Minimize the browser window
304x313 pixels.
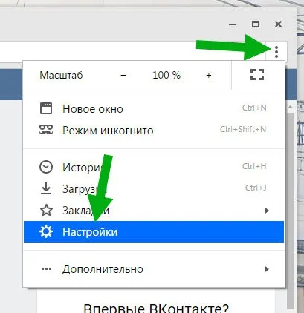click(233, 24)
